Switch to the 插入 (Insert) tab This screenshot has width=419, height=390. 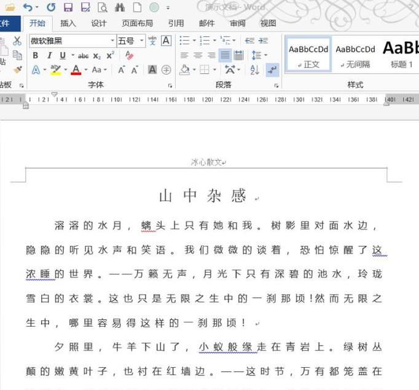pos(68,23)
